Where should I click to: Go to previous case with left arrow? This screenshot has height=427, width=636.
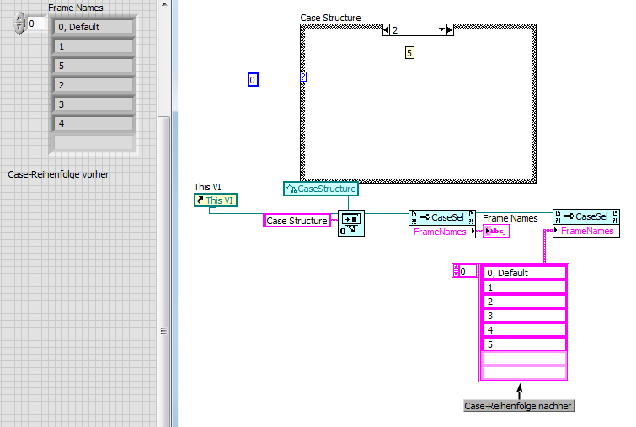point(386,30)
